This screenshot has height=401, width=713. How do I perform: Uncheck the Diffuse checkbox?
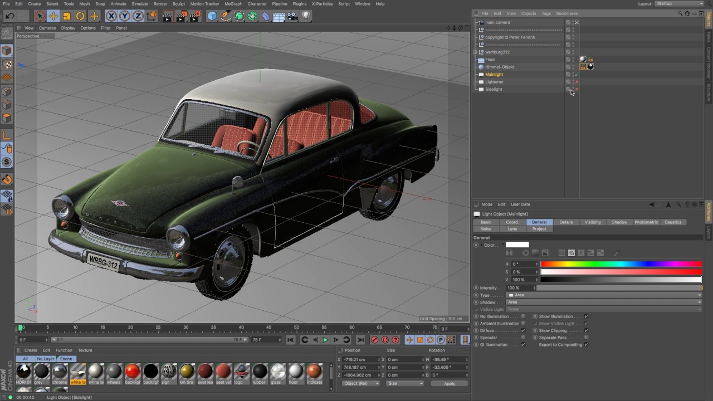pos(523,330)
